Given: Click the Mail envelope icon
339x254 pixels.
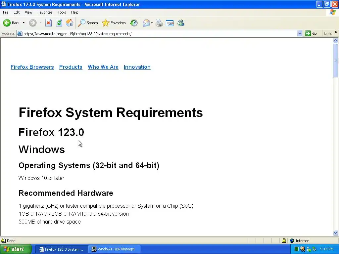Looking at the screenshot, I should click(x=146, y=23).
